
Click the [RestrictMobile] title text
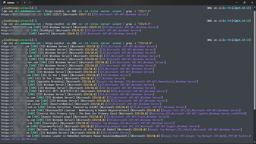61,104
